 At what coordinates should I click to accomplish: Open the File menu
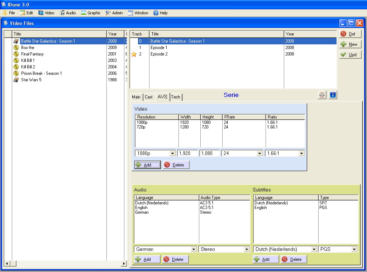(x=9, y=13)
